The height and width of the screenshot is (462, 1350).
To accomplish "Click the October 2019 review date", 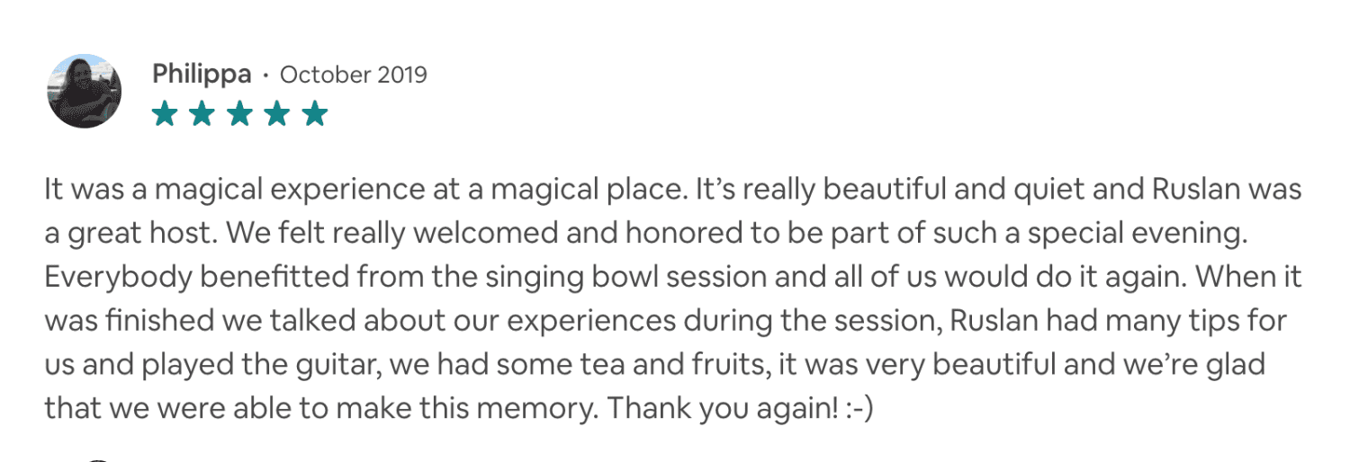I will coord(354,74).
